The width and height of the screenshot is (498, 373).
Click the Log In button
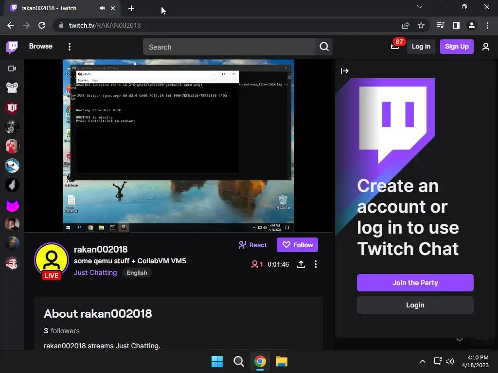421,47
